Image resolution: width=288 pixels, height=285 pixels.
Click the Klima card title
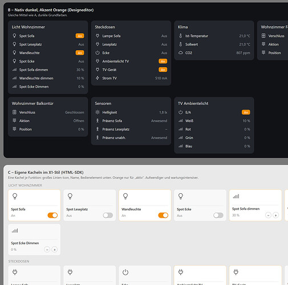pyautogui.click(x=182, y=27)
